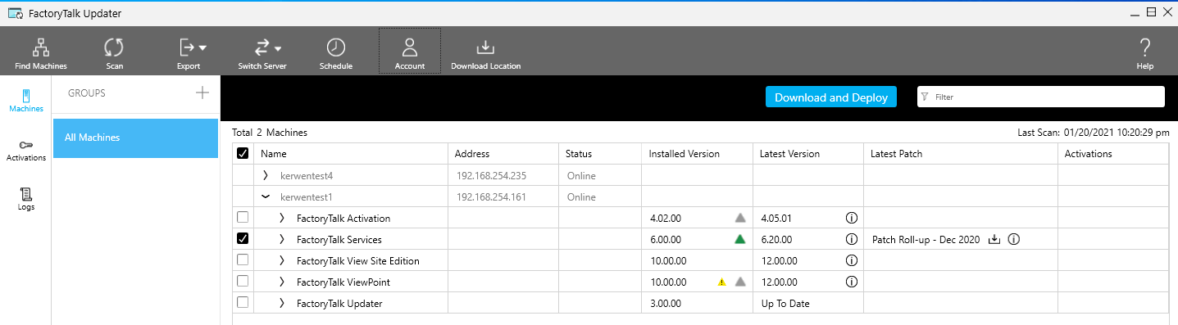
Task: Click gray update triangle for FactoryTalk ViewPoint
Action: point(740,282)
